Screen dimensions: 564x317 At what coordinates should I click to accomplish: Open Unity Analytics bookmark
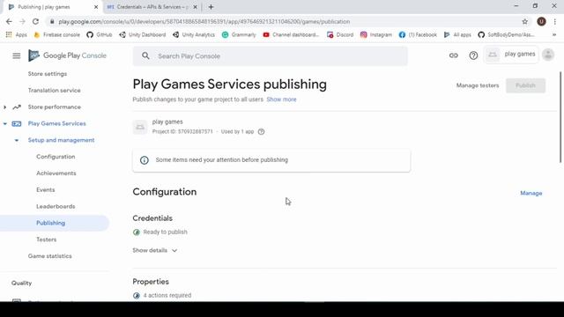[x=194, y=34]
